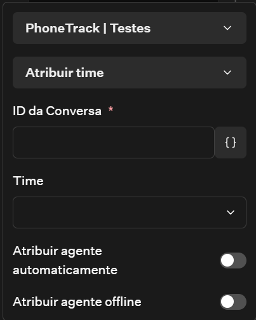This screenshot has width=256, height=320.
Task: Select the Atribuir time heading text
Action: click(x=65, y=73)
